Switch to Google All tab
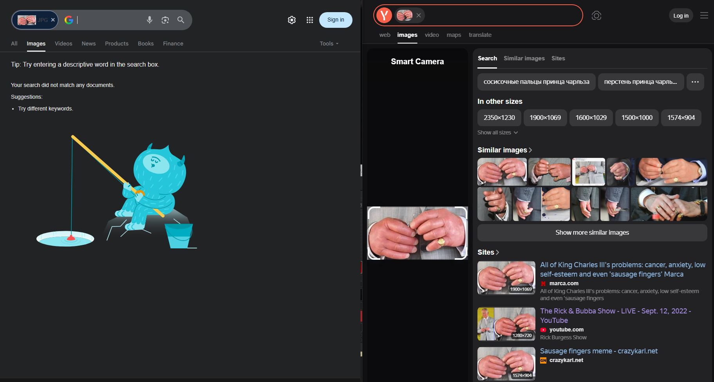This screenshot has width=714, height=382. tap(14, 43)
